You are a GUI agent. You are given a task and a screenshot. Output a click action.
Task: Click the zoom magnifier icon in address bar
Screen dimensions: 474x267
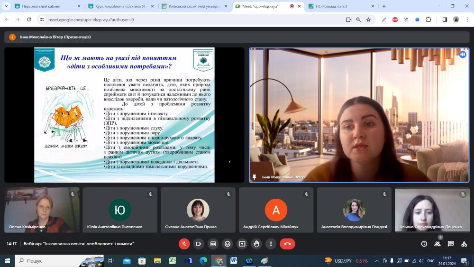click(x=358, y=19)
